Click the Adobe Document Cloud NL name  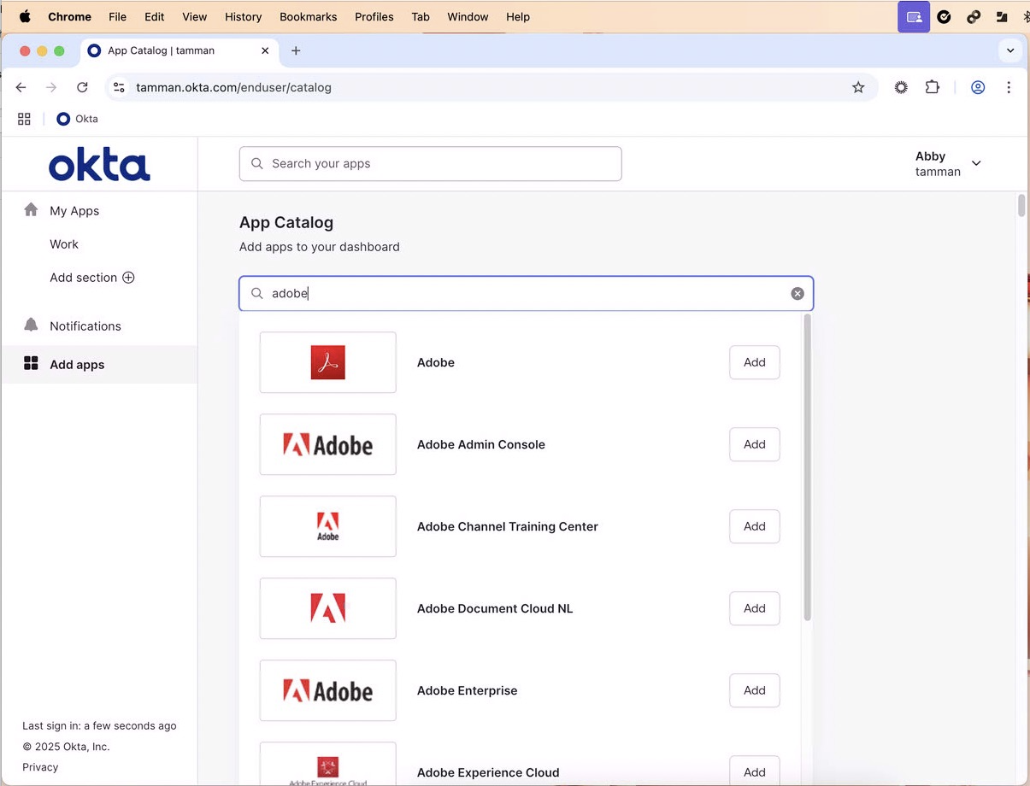[495, 608]
